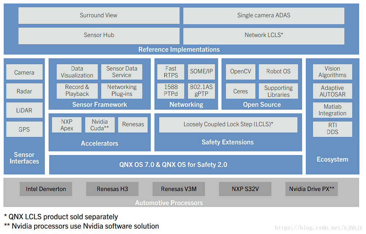The height and width of the screenshot is (234, 366).
Task: Select the 1588 PTPd box
Action: pos(171,91)
